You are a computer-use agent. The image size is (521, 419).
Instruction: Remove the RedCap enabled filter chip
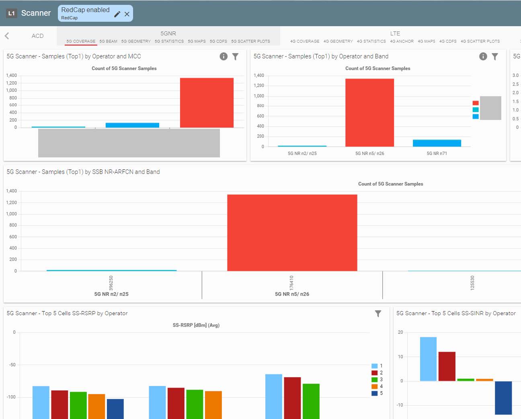coord(127,14)
